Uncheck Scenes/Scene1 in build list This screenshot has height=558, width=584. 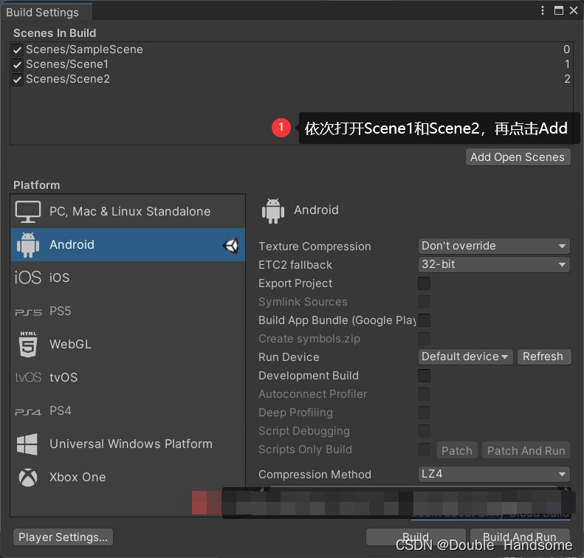coord(17,64)
